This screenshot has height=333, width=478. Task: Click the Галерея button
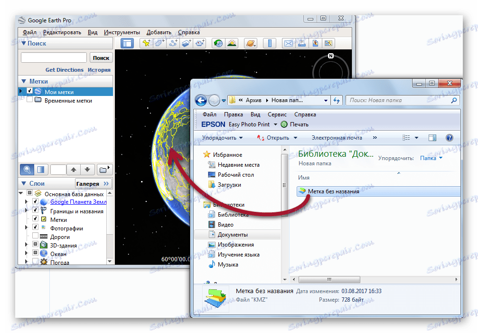[93, 183]
